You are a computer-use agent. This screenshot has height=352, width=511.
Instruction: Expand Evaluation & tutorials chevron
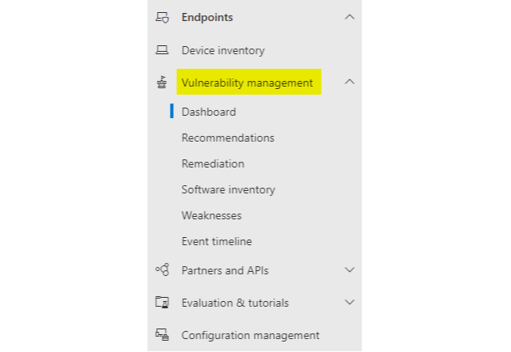[349, 302]
